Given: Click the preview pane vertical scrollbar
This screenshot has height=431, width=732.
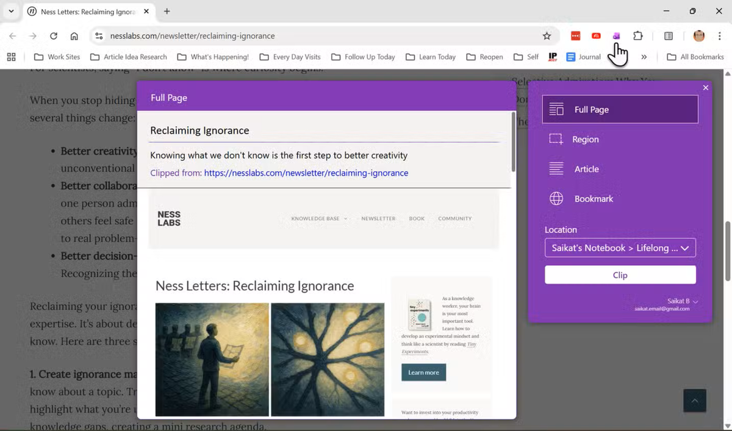Looking at the screenshot, I should (513, 143).
